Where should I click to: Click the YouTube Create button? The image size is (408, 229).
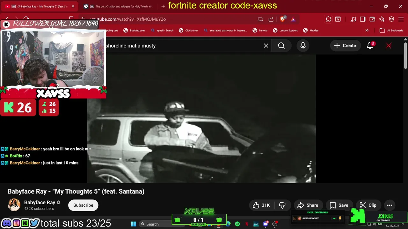345,45
